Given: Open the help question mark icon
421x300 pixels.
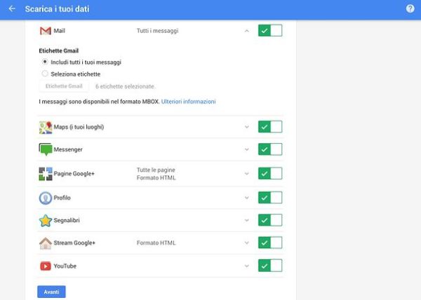Looking at the screenshot, I should click(410, 9).
